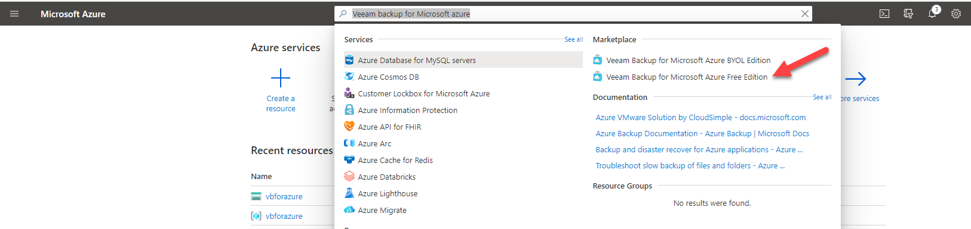Open Cloud Shell icon in header

click(884, 14)
